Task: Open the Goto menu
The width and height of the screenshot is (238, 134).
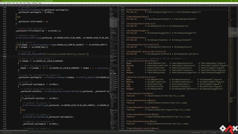Action: point(21,3)
